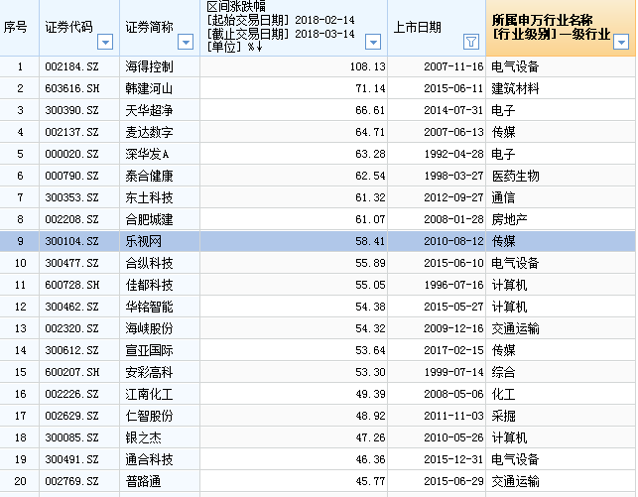Click the 深华发A security name
This screenshot has width=638, height=497.
(147, 154)
